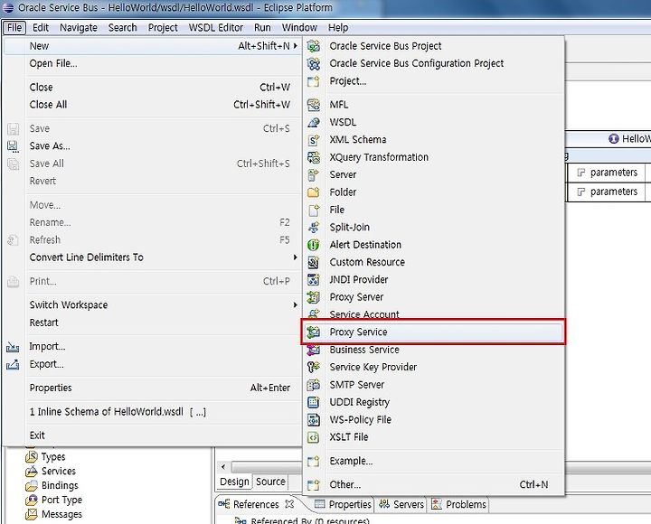Open the Window menu
The image size is (651, 524).
[299, 28]
